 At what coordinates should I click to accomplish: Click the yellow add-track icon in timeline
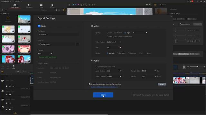[2, 72]
